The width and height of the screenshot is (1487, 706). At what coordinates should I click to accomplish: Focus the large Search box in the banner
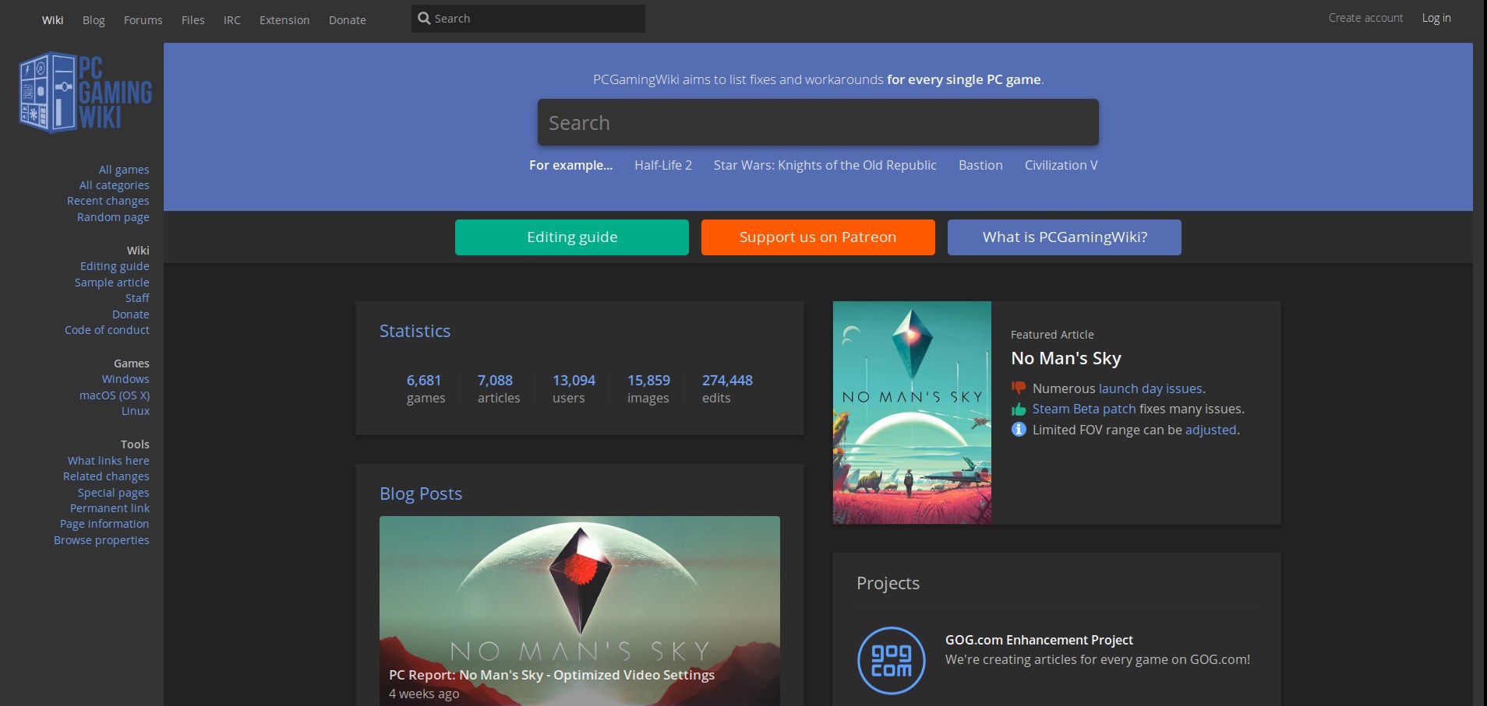pos(818,122)
